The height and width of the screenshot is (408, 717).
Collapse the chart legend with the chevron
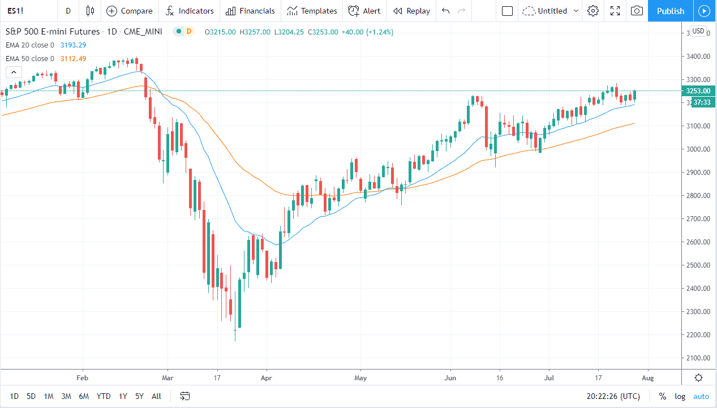(14, 72)
